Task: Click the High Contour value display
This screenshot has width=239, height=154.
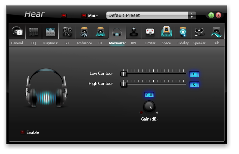Action: (194, 85)
